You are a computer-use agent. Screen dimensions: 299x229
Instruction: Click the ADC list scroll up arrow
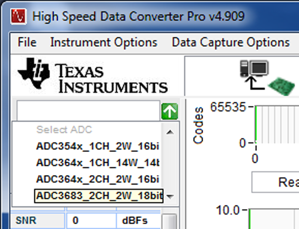pyautogui.click(x=170, y=131)
